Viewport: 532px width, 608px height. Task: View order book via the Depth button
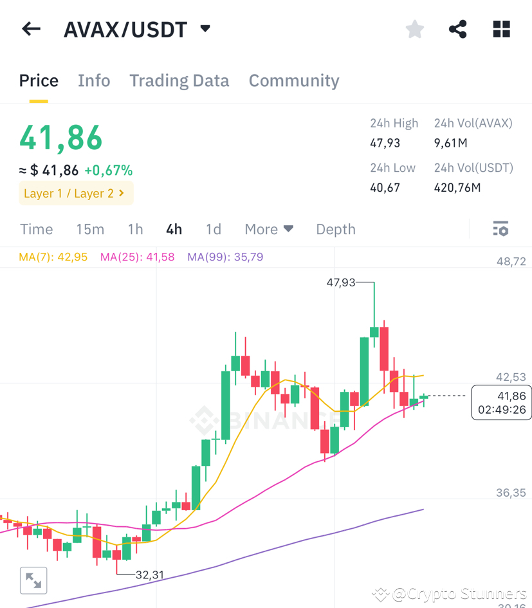(x=335, y=229)
